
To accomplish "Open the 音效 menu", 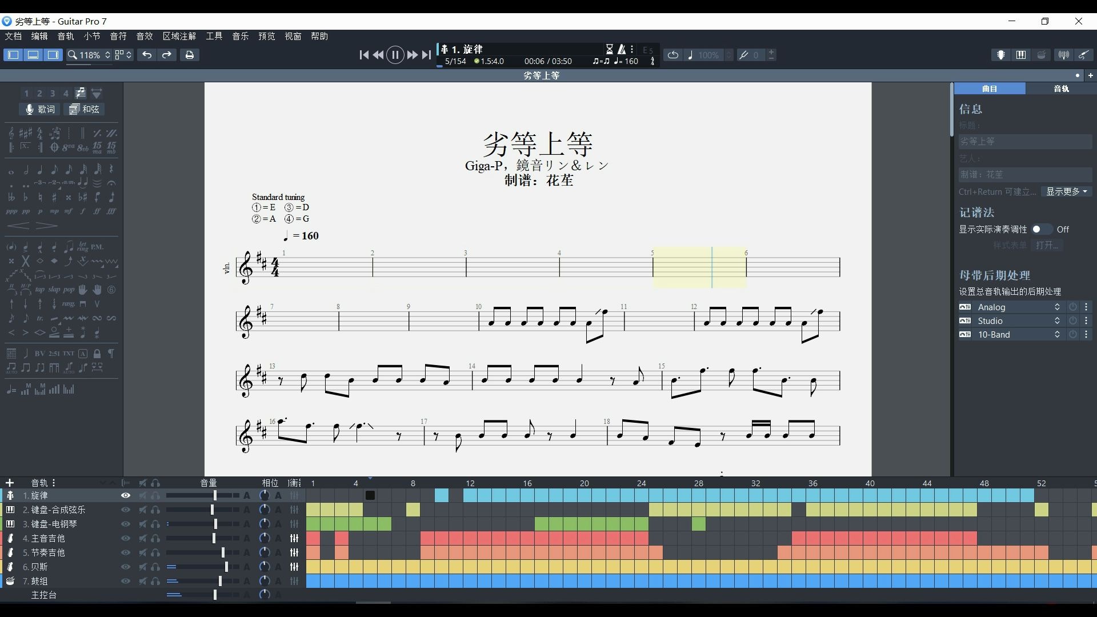I will pyautogui.click(x=145, y=36).
